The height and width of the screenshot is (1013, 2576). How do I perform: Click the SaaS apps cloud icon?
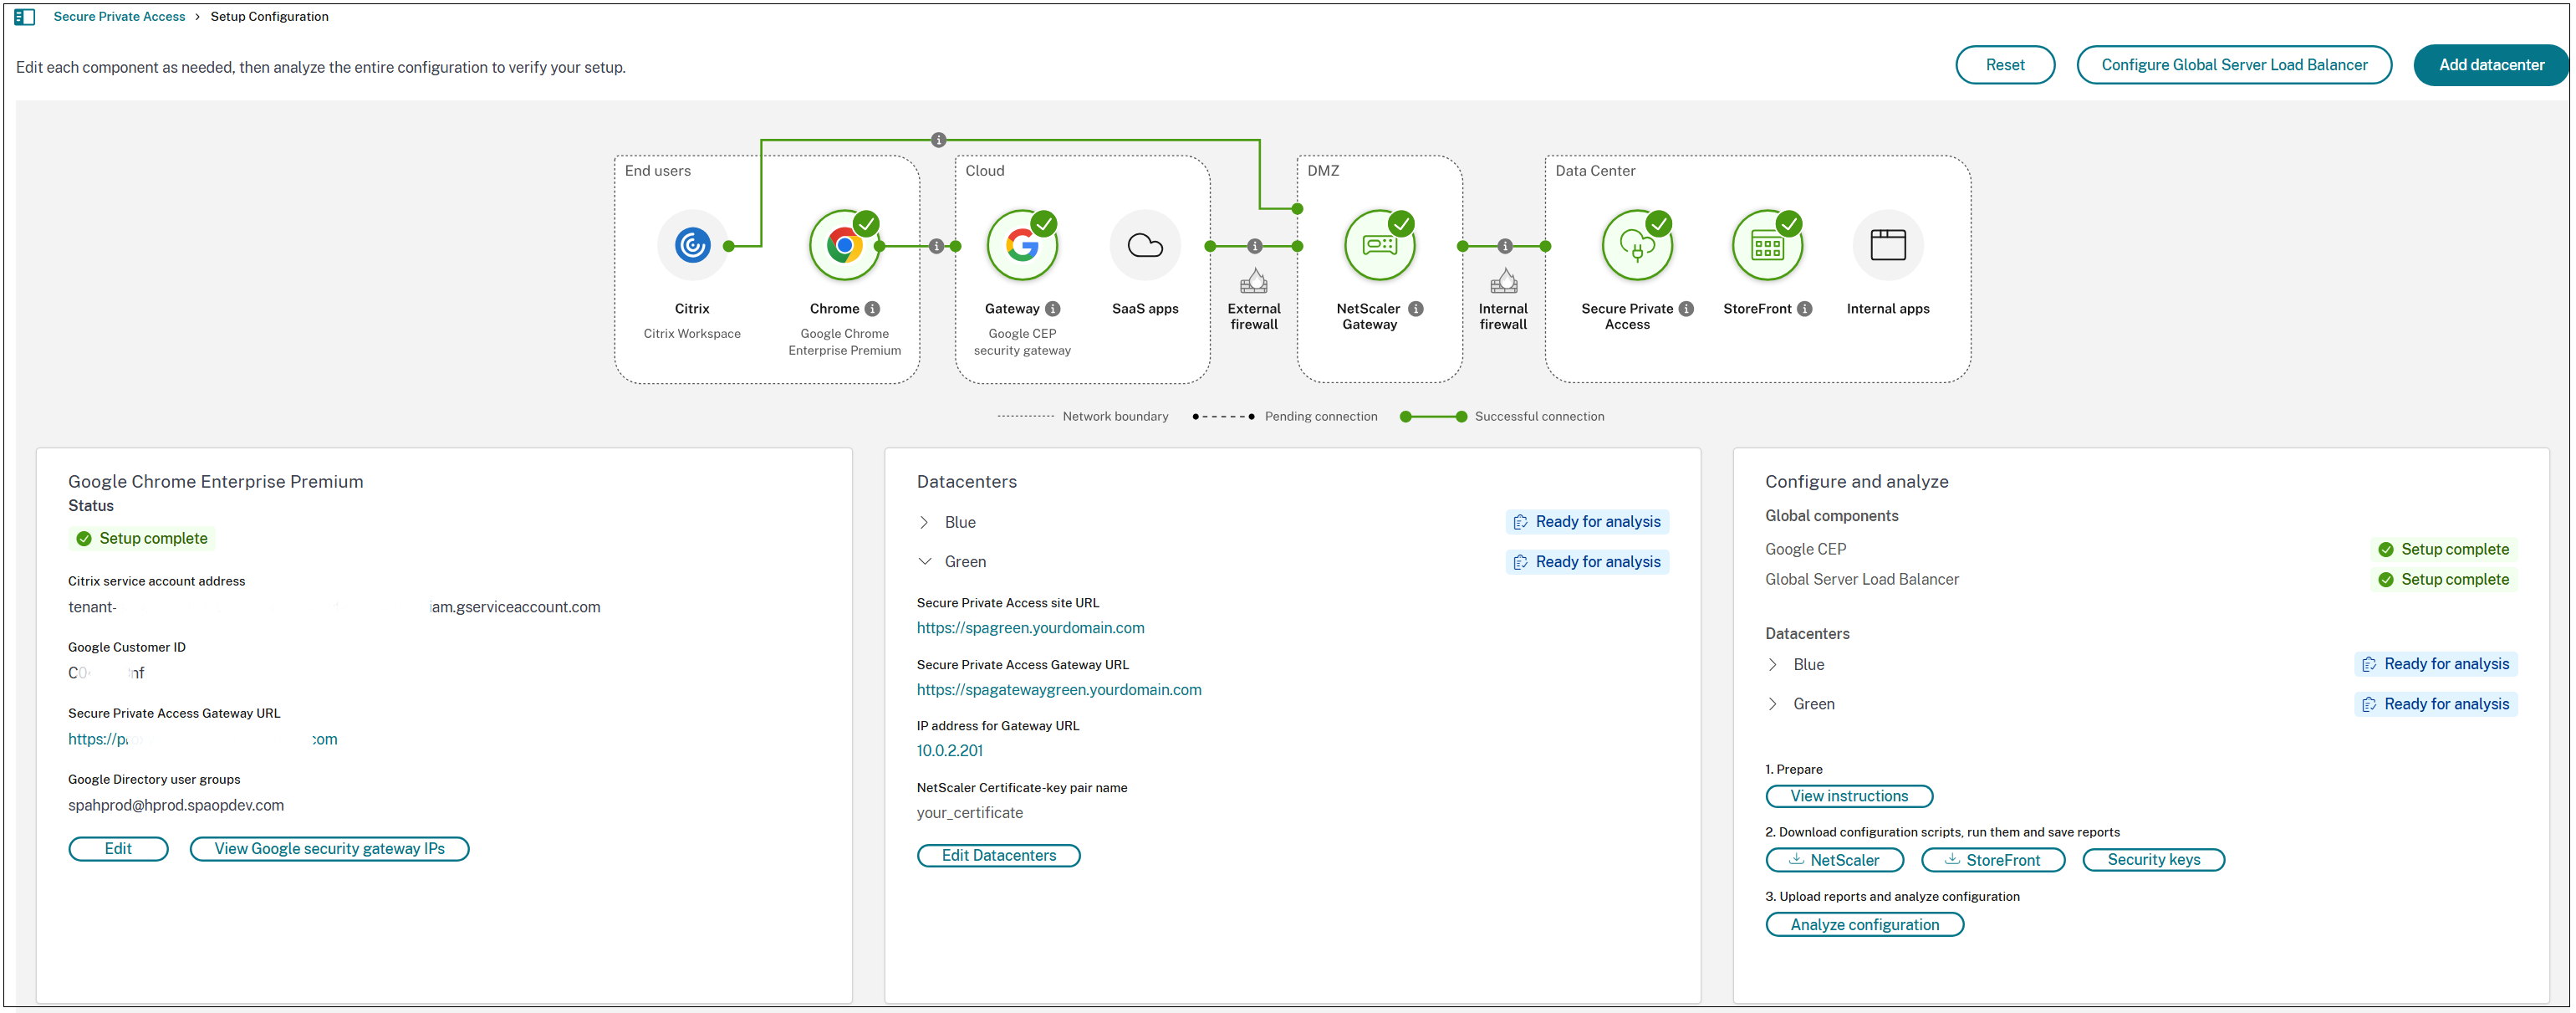click(x=1145, y=244)
